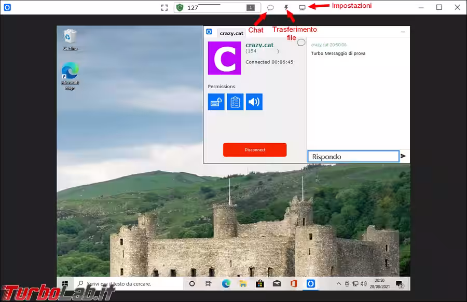467x302 pixels.
Task: Expand the remote system tray hidden icons
Action: [x=339, y=284]
